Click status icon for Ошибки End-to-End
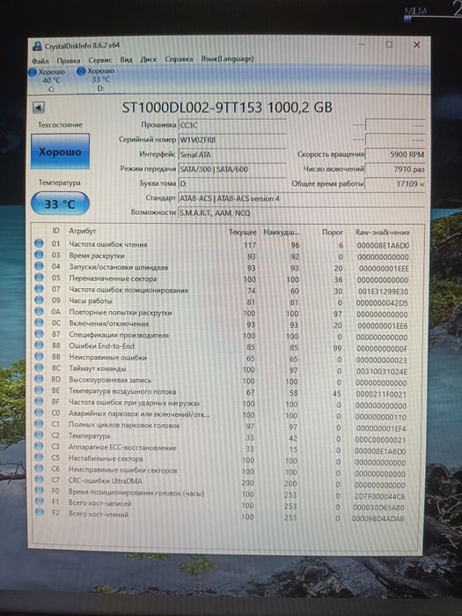 39,345
